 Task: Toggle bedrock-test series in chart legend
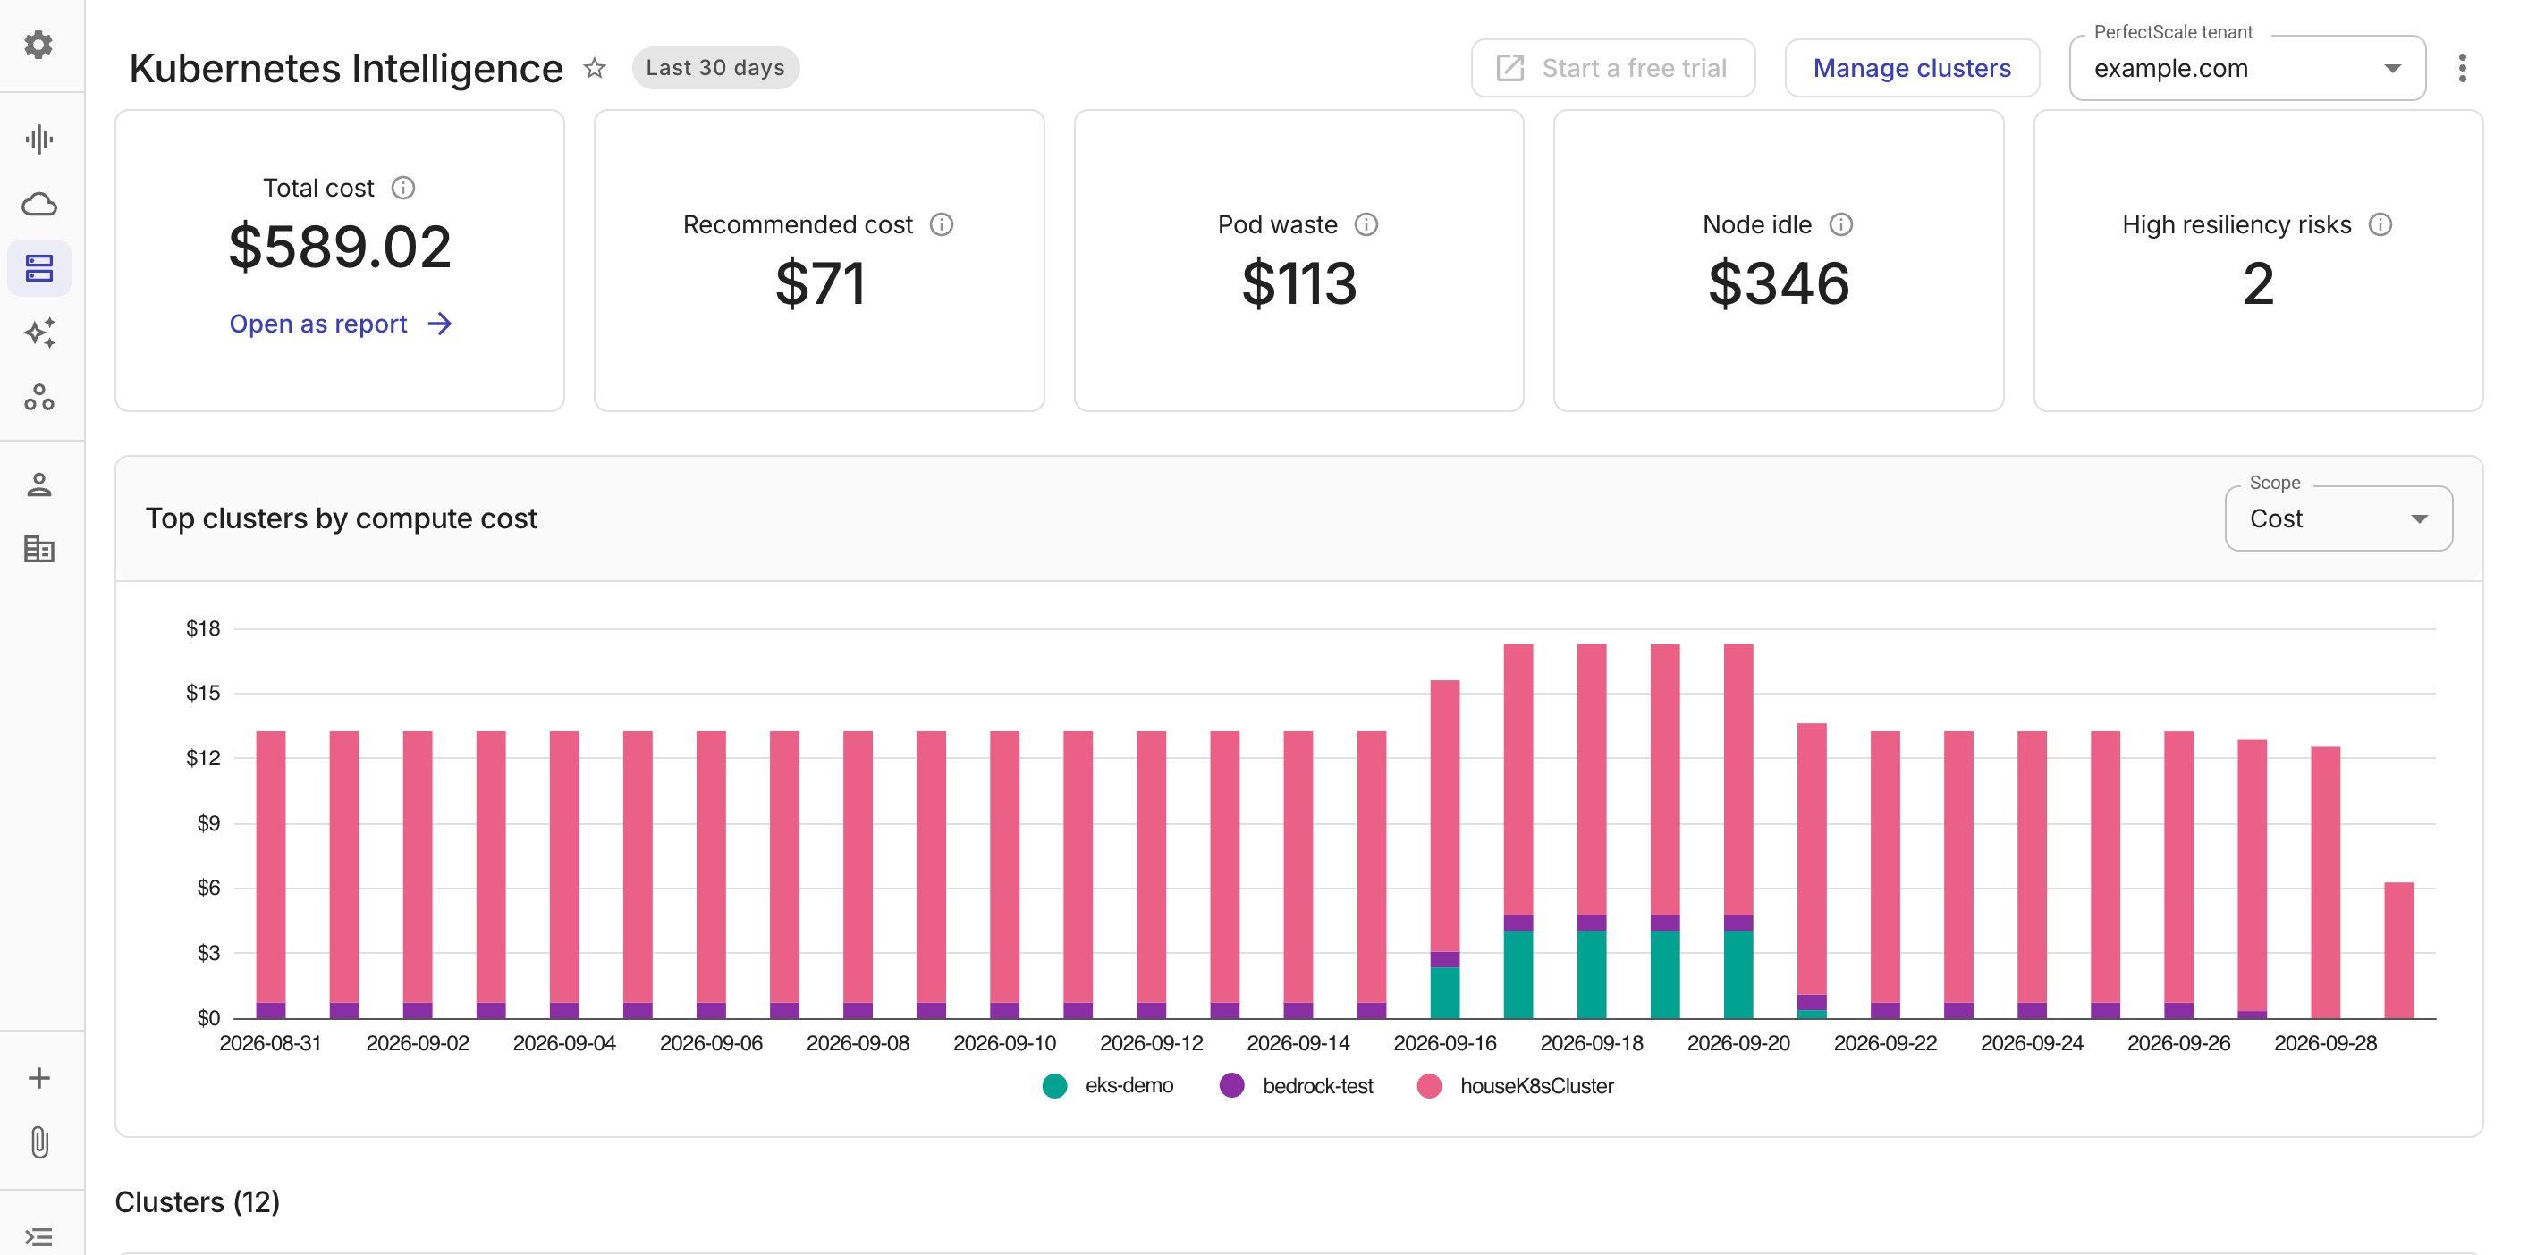[1297, 1085]
